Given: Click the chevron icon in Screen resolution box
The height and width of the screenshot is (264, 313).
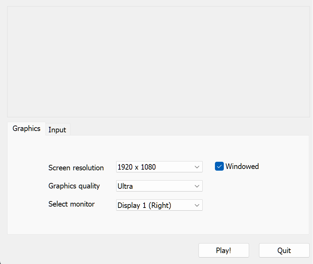Looking at the screenshot, I should point(197,167).
